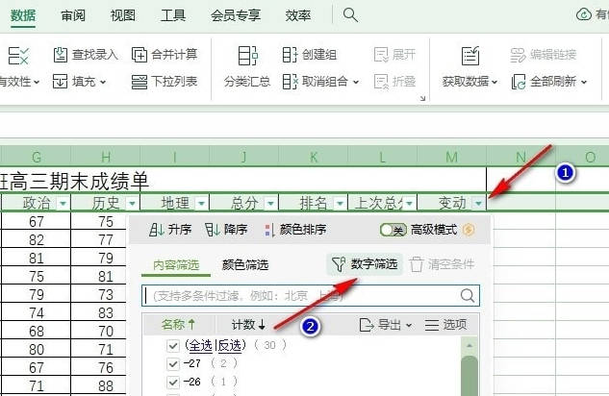
Task: Click 颜色排序 color sort
Action: [295, 230]
